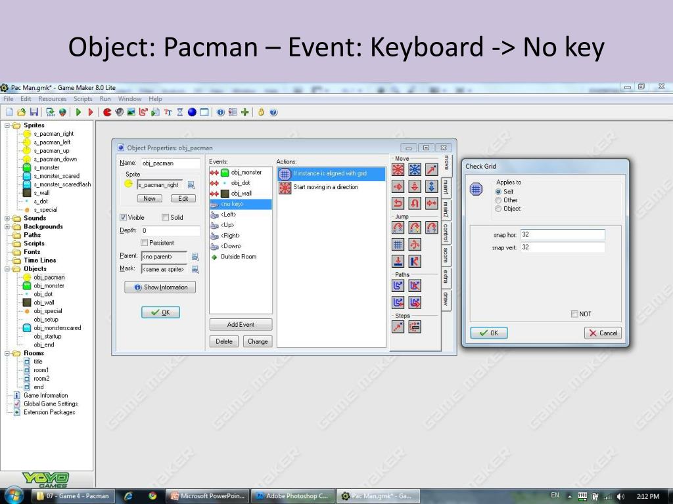Select the Set Gravity action icon
The width and height of the screenshot is (673, 504).
point(431,186)
